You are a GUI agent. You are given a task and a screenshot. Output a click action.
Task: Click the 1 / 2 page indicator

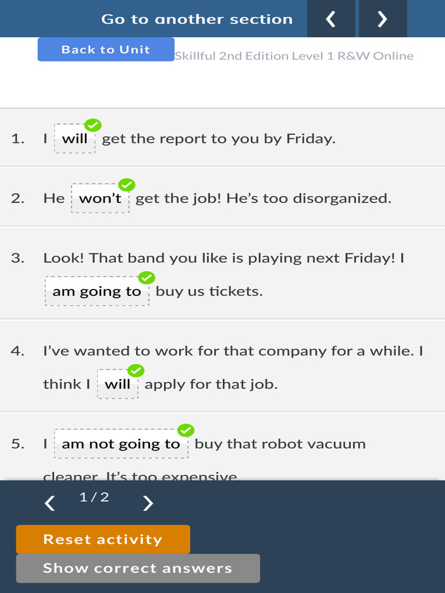point(94,497)
